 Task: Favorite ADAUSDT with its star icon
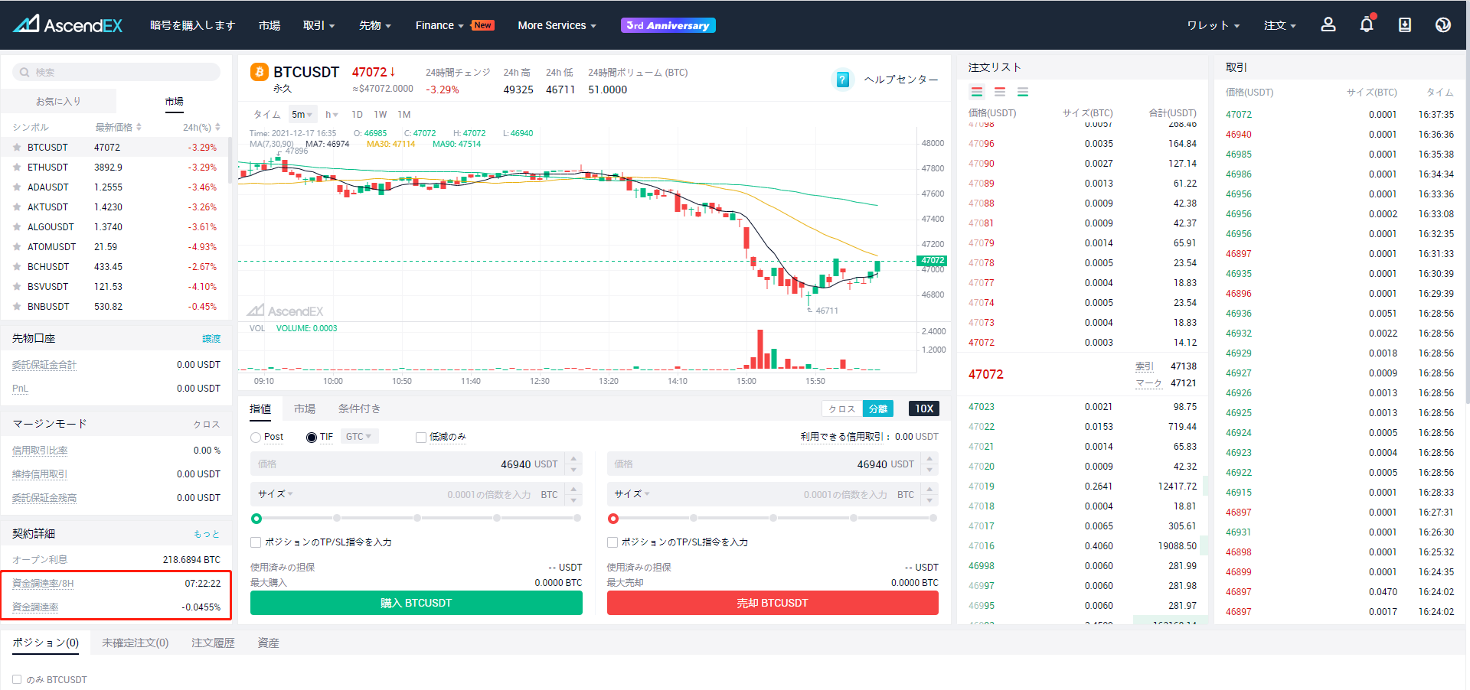pyautogui.click(x=17, y=187)
